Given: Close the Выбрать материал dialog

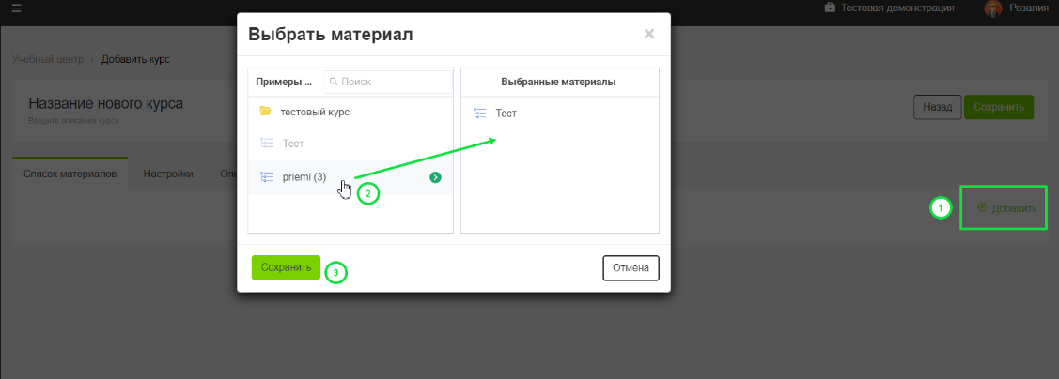Looking at the screenshot, I should (x=649, y=34).
